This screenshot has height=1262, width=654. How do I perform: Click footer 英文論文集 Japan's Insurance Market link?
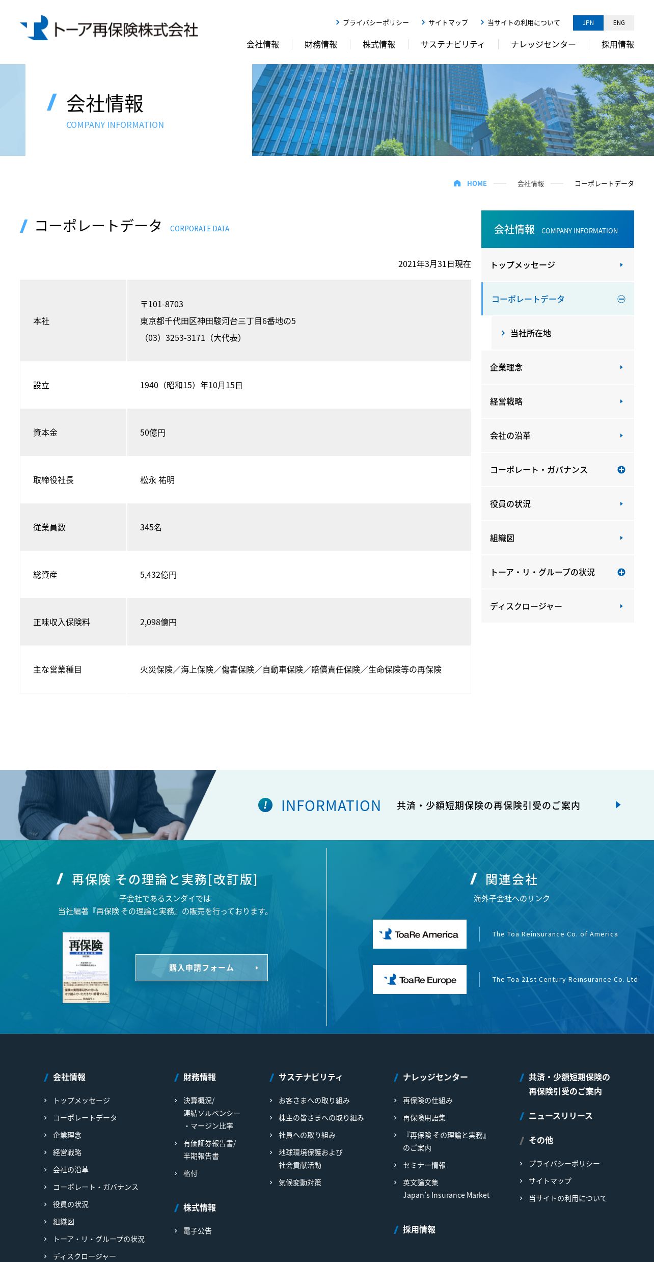point(446,1189)
